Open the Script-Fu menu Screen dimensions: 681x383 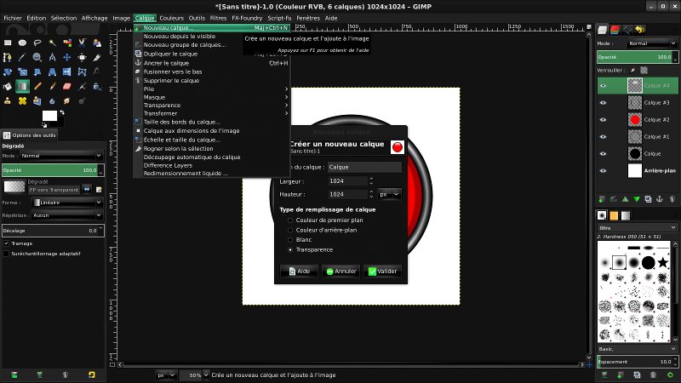click(x=279, y=18)
